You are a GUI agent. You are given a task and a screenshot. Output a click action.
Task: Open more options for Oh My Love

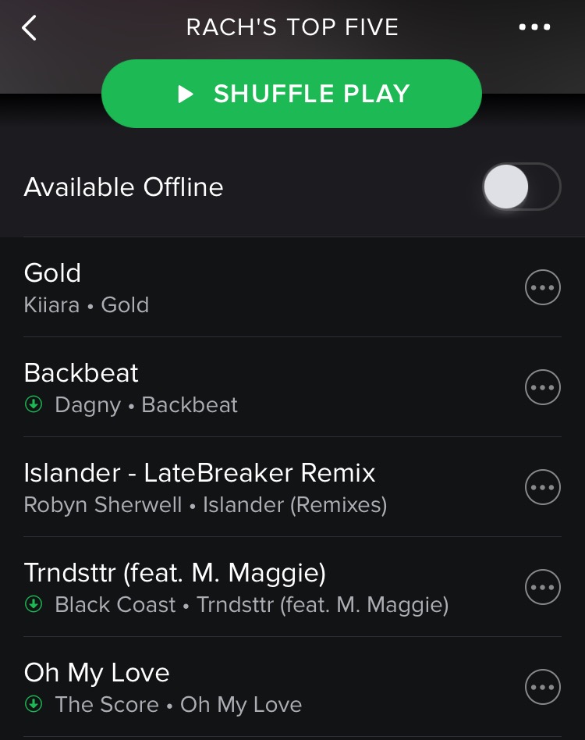543,687
